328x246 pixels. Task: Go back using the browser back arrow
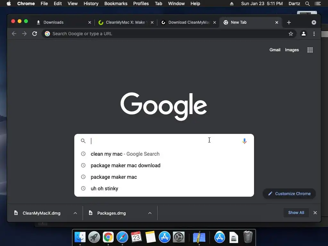point(14,34)
